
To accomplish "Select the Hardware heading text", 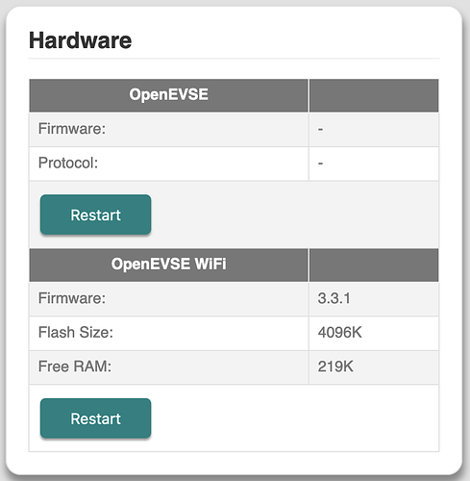I will tap(81, 40).
